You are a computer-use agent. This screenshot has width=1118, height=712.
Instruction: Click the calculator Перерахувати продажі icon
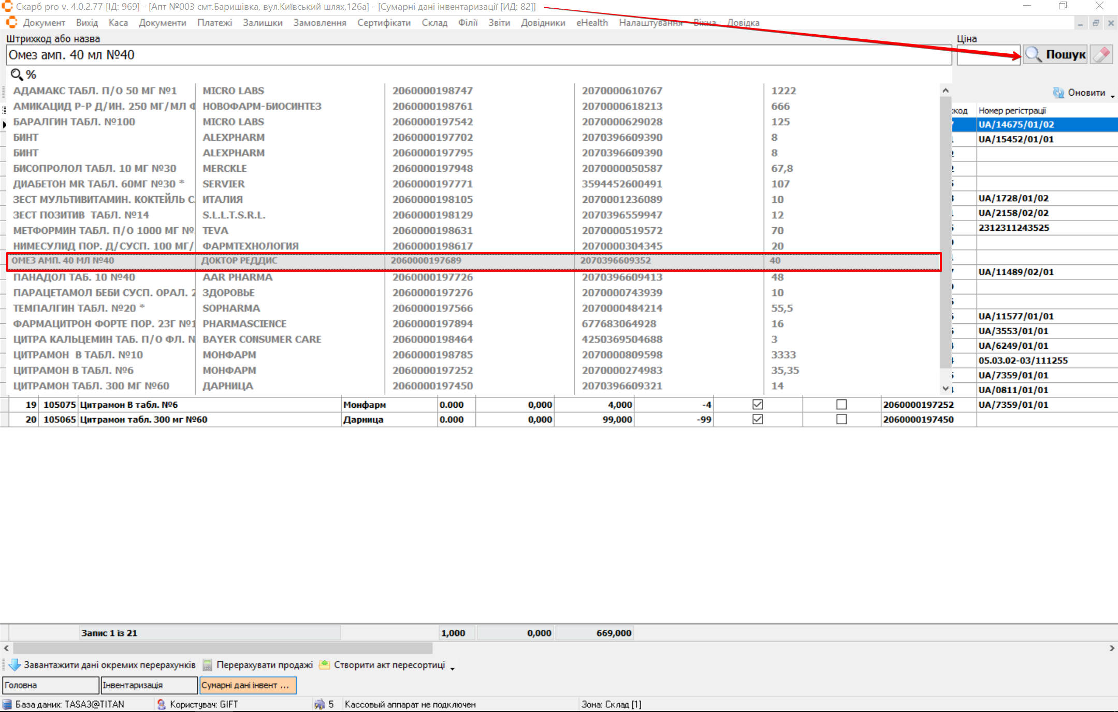[208, 665]
